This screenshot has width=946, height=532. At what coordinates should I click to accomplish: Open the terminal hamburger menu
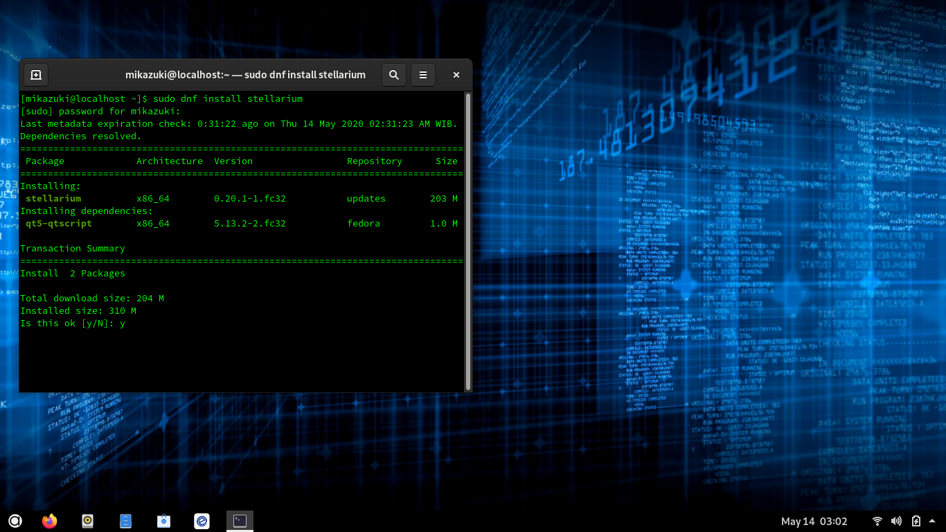pos(423,75)
